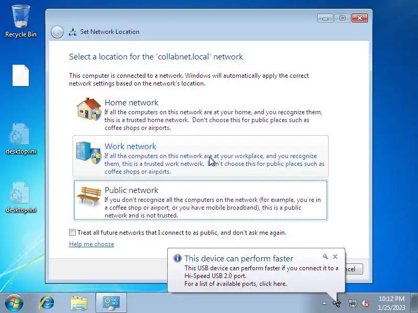The width and height of the screenshot is (418, 313).
Task: Open the Recycle Bin desktop icon
Action: point(20,21)
